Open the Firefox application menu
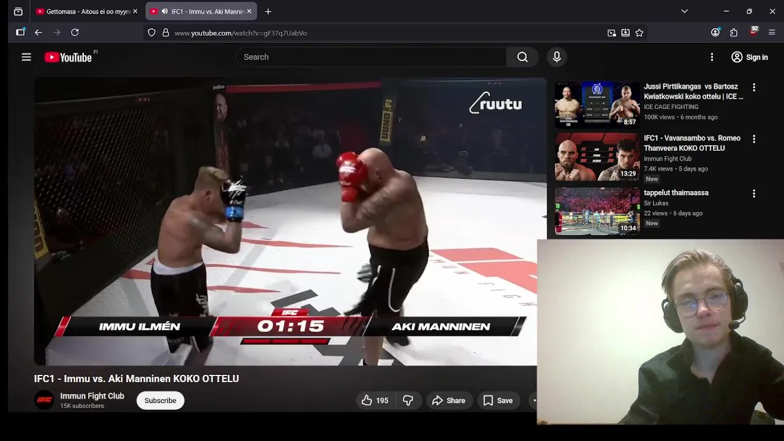Viewport: 784px width, 441px height. pyautogui.click(x=772, y=32)
